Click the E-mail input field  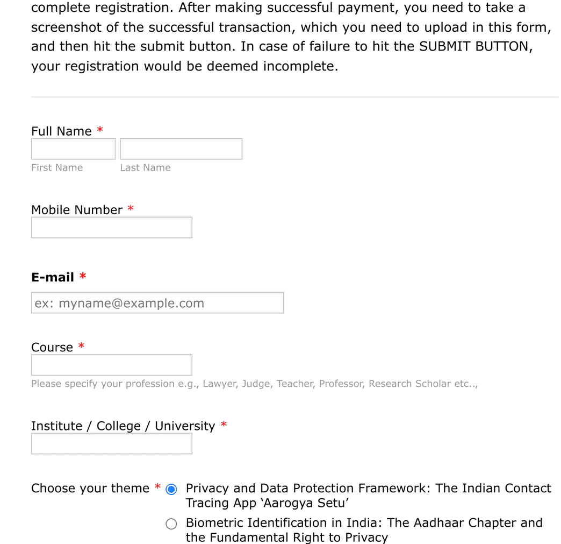click(x=157, y=302)
